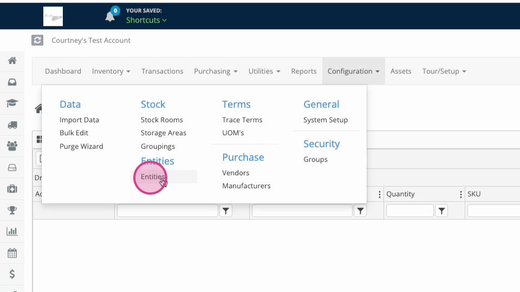Open the Assets tab
The height and width of the screenshot is (292, 520).
pos(401,71)
